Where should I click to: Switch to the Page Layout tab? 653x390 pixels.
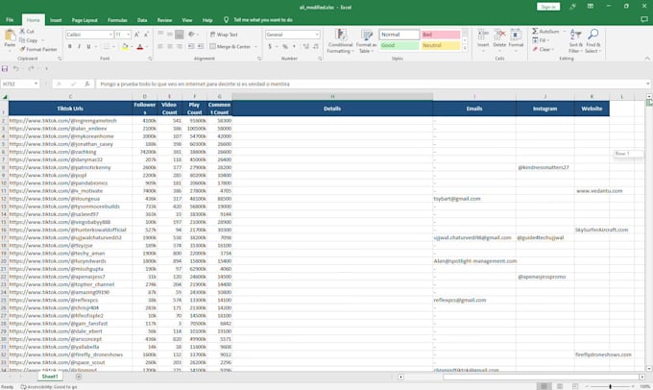tap(85, 20)
